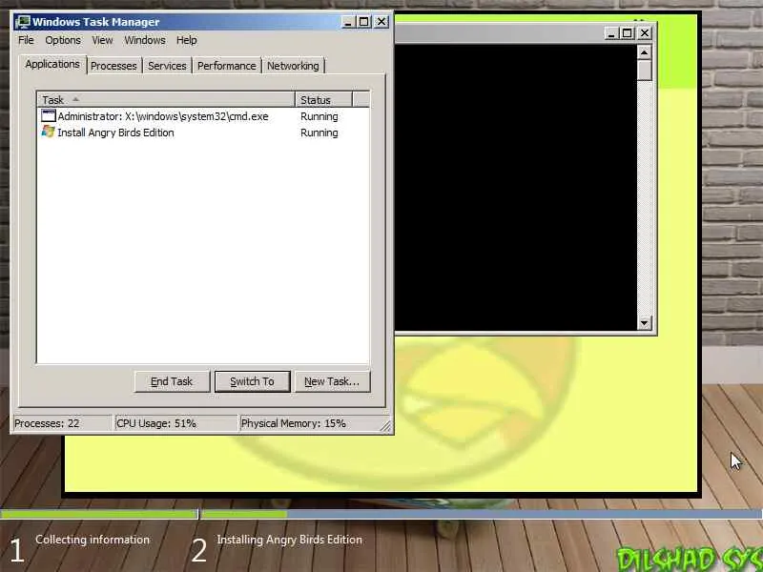Click the Installing Angry Birds Edition step label
The width and height of the screenshot is (763, 572).
coord(290,540)
